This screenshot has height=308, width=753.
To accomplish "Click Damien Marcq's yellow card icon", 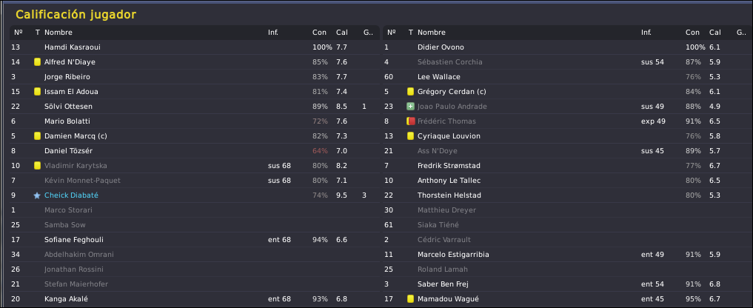I will pyautogui.click(x=37, y=136).
